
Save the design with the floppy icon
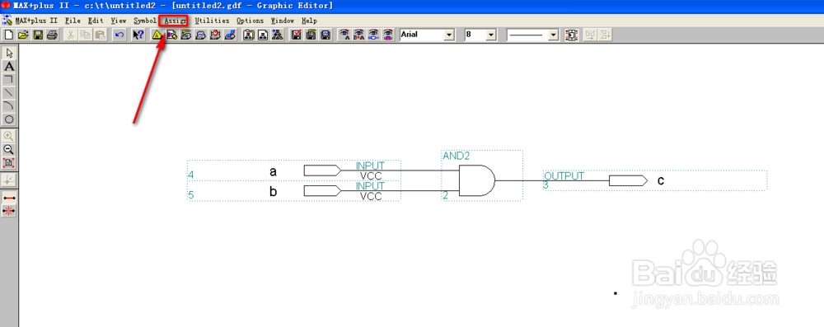(38, 35)
